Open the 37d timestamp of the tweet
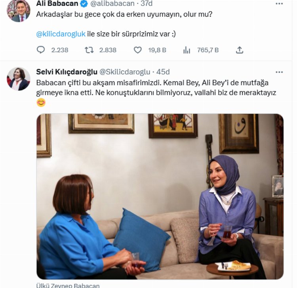The image size is (297, 288). 147,4
